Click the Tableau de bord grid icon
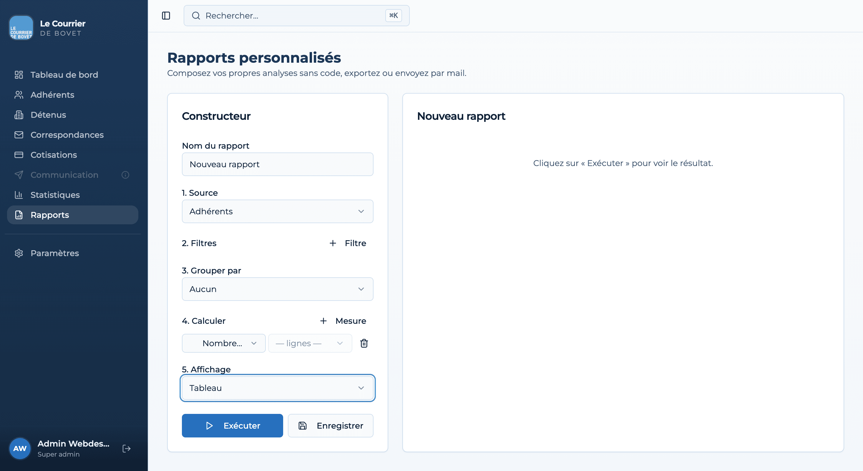 19,75
